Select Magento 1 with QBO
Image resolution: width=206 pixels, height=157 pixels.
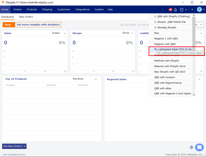click(171, 39)
